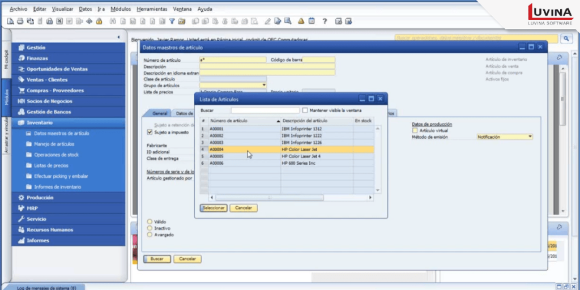
Task: Open the Visualizar menu
Action: pyautogui.click(x=62, y=9)
